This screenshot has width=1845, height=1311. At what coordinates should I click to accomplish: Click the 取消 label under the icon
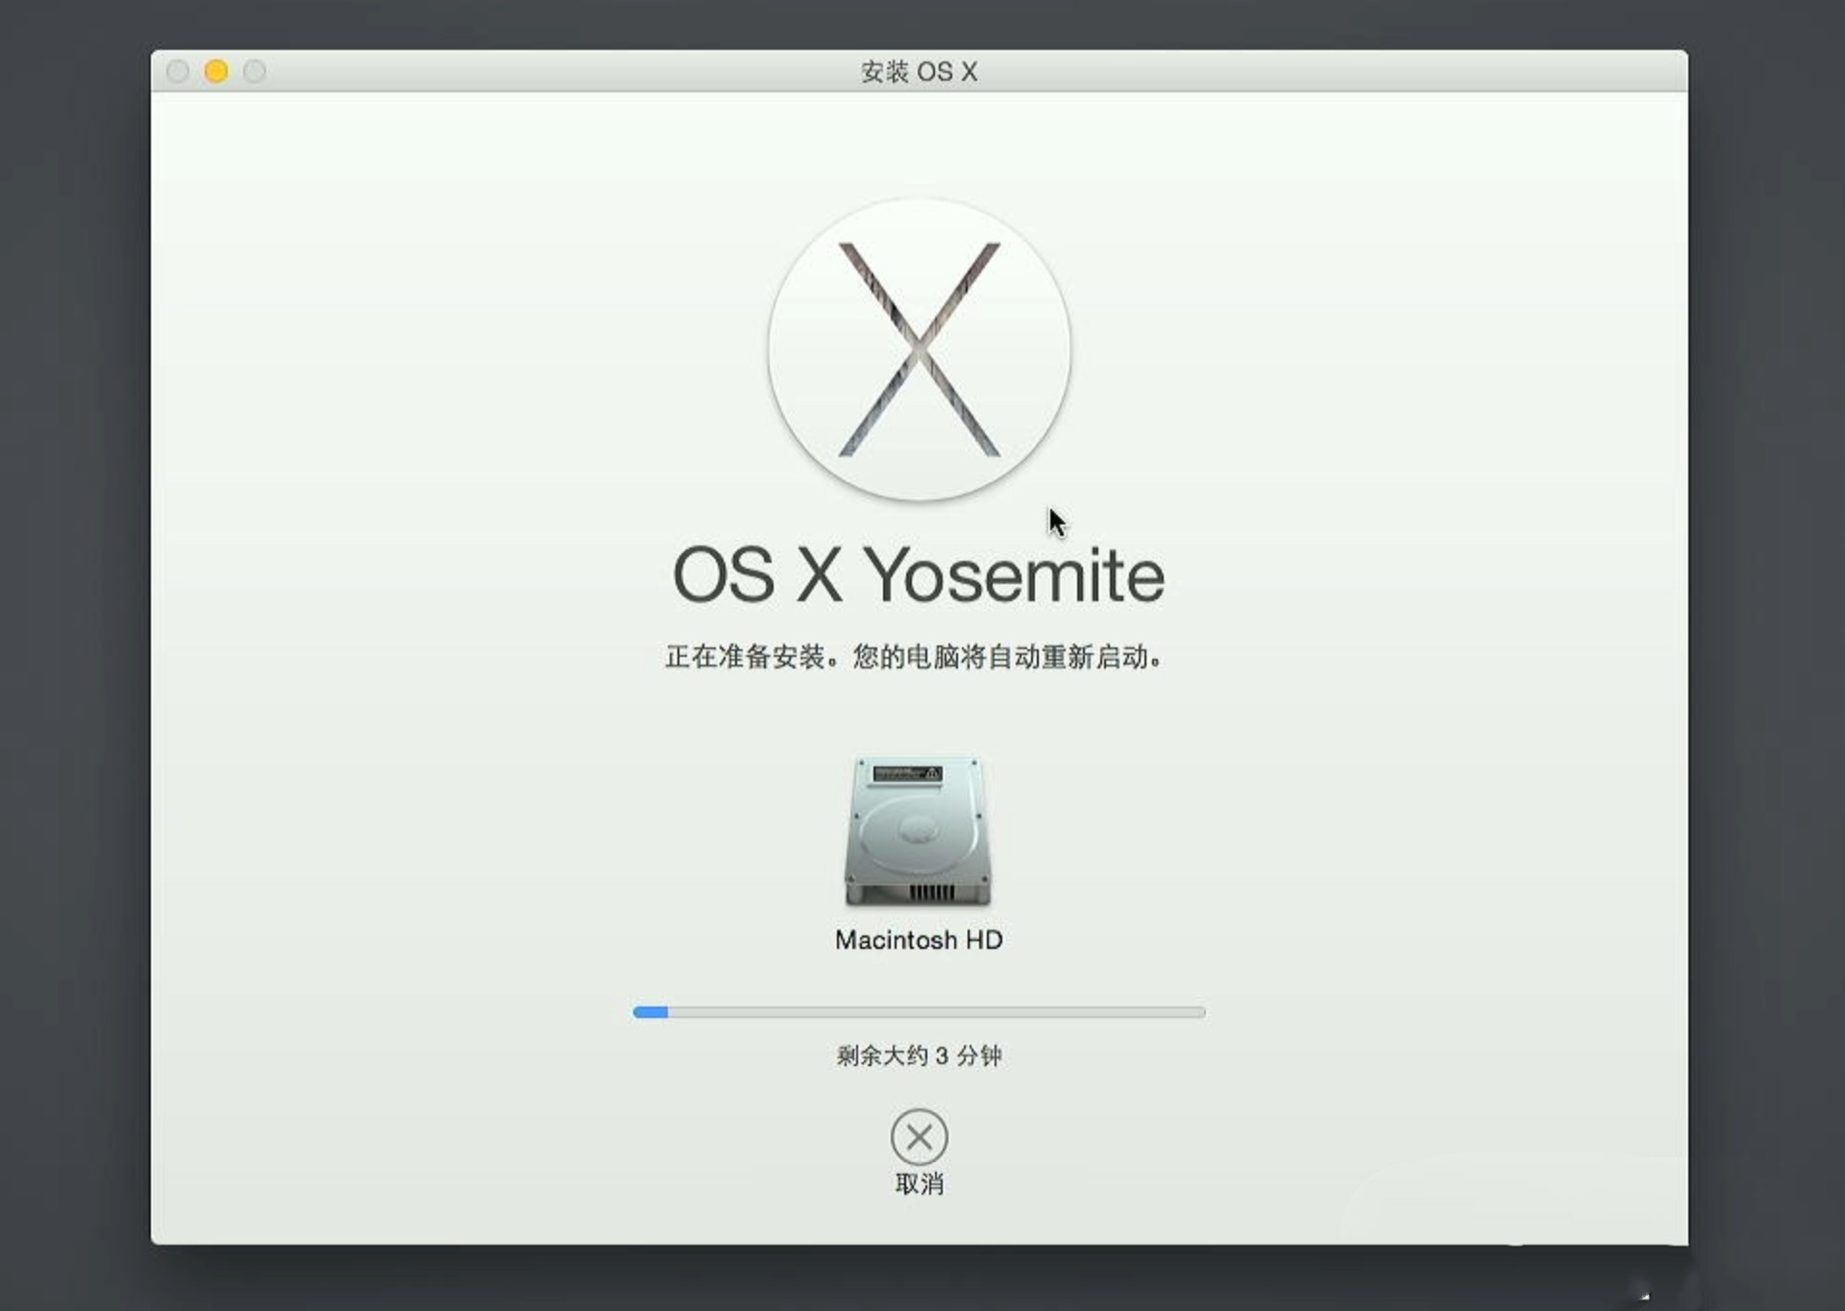(x=919, y=1185)
